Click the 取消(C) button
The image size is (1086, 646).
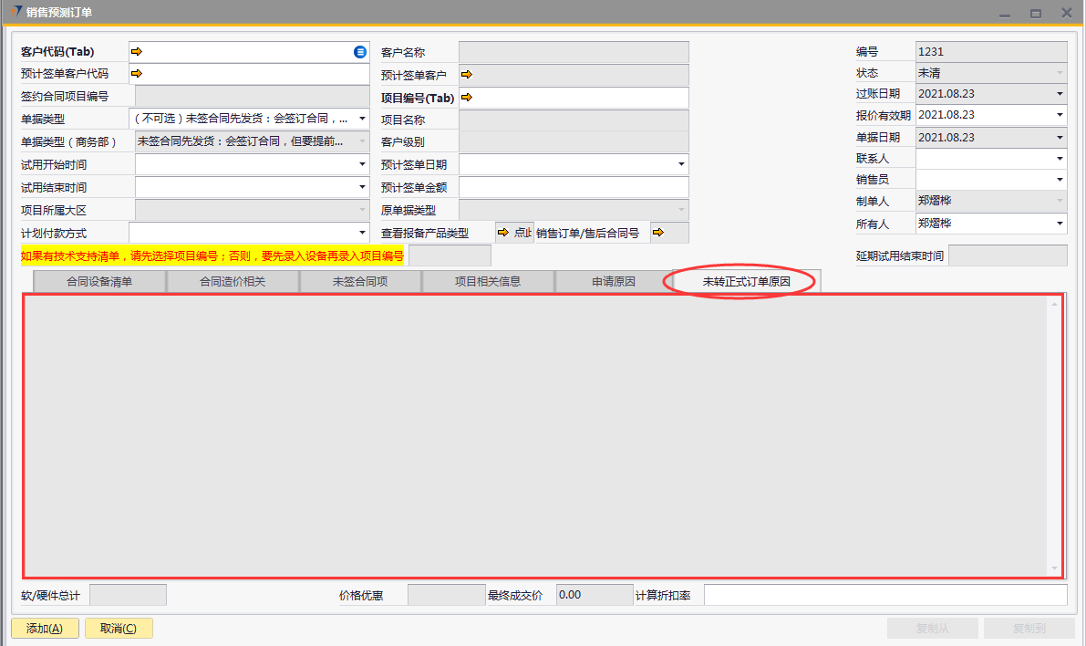pyautogui.click(x=118, y=628)
